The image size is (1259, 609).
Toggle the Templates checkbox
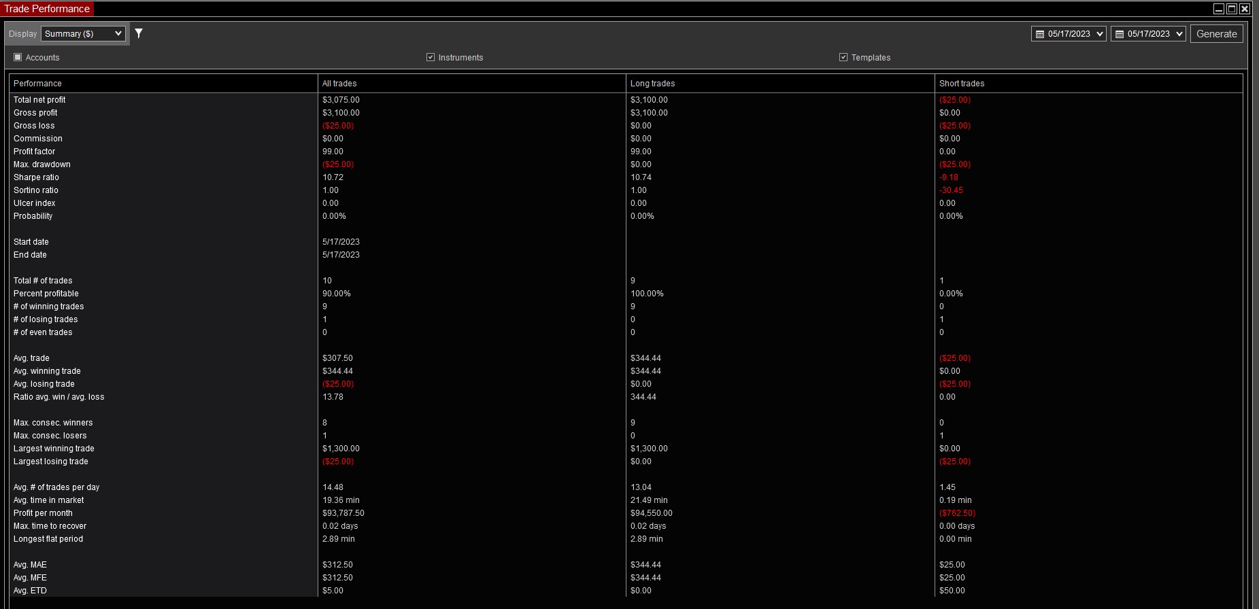(x=843, y=57)
